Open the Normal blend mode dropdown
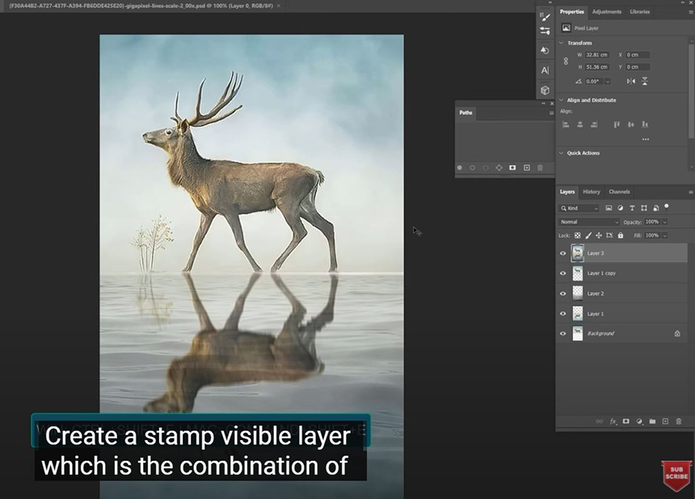The width and height of the screenshot is (695, 499). (x=589, y=222)
